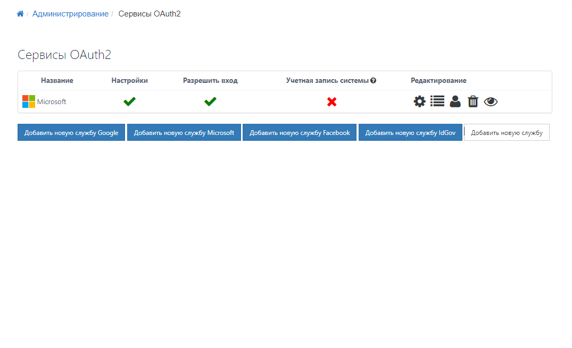The width and height of the screenshot is (572, 348).
Task: Click Добавить новую службу Microsoft button
Action: (184, 132)
